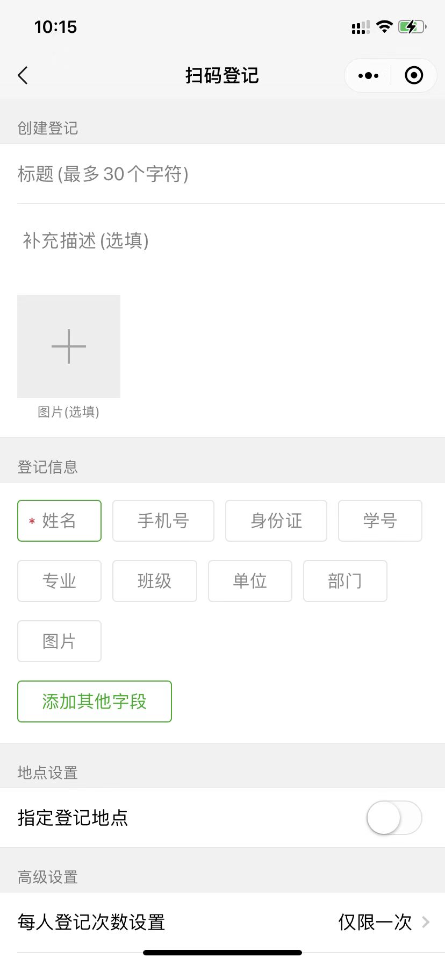Screen dimensions: 445x964
Task: Toggle the 手机号 field option
Action: pyautogui.click(x=163, y=521)
